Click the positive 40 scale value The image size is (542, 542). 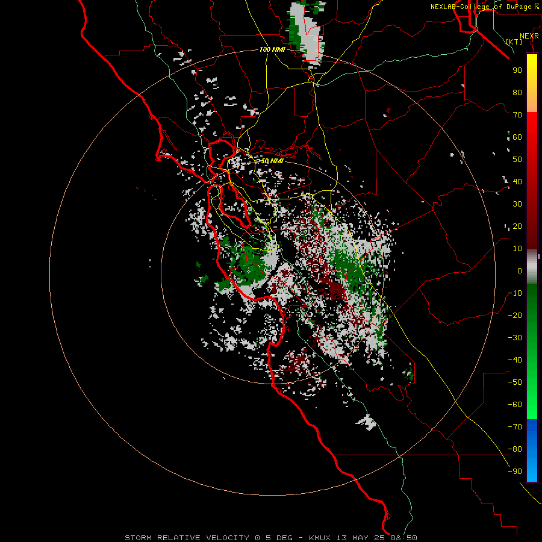point(517,181)
